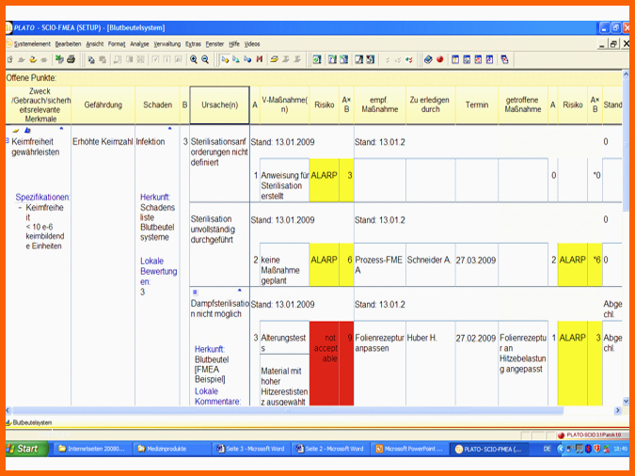This screenshot has width=635, height=476.
Task: Select yellow ALARP cell for Anweisung für Sterilisation
Action: pyautogui.click(x=324, y=180)
